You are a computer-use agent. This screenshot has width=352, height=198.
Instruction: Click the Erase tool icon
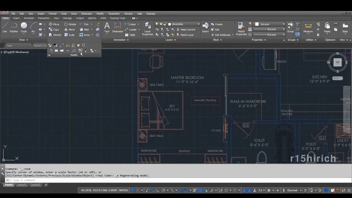click(x=98, y=24)
